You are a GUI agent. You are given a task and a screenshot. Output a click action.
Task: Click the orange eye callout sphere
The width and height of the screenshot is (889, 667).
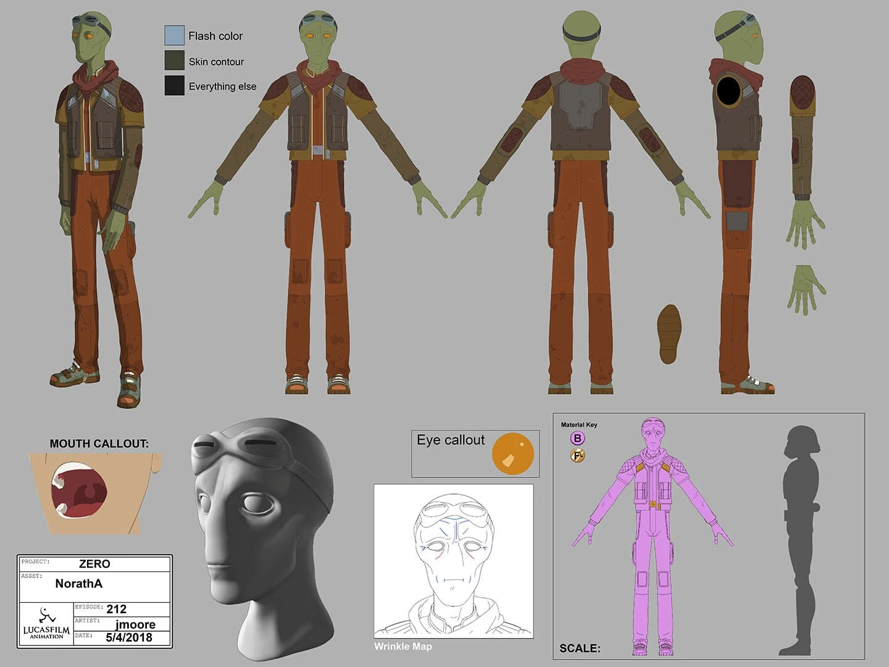point(512,454)
